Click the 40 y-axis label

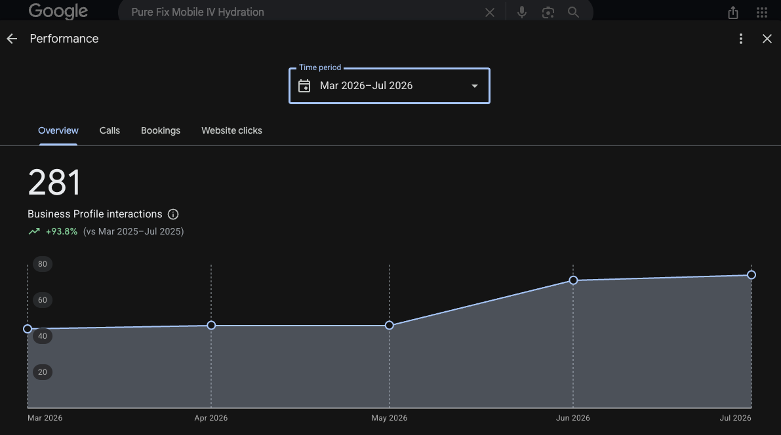point(43,336)
